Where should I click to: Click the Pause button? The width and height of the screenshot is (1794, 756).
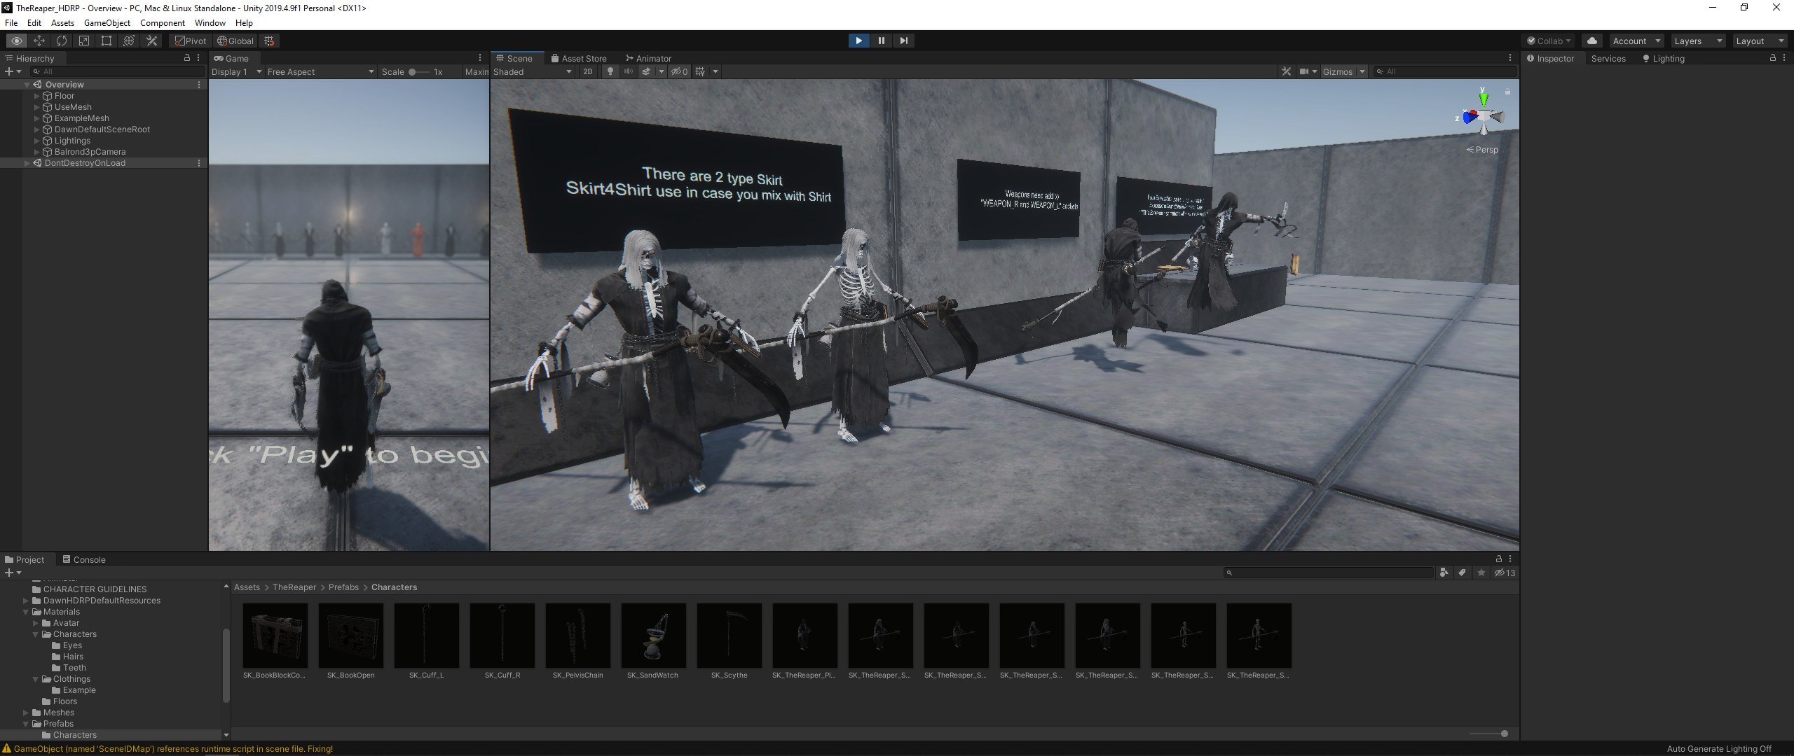pos(881,41)
